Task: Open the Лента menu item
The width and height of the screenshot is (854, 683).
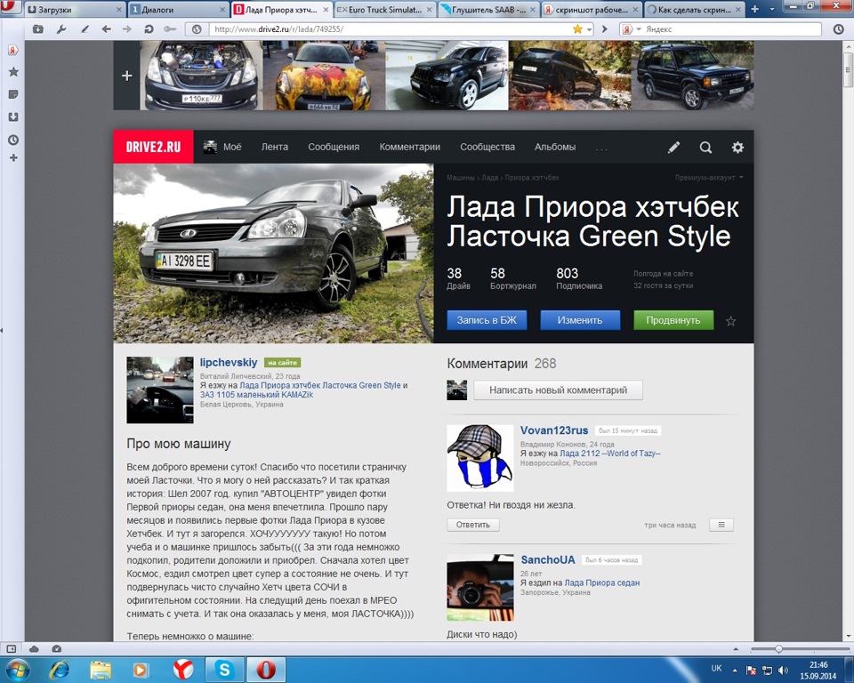Action: pyautogui.click(x=275, y=147)
